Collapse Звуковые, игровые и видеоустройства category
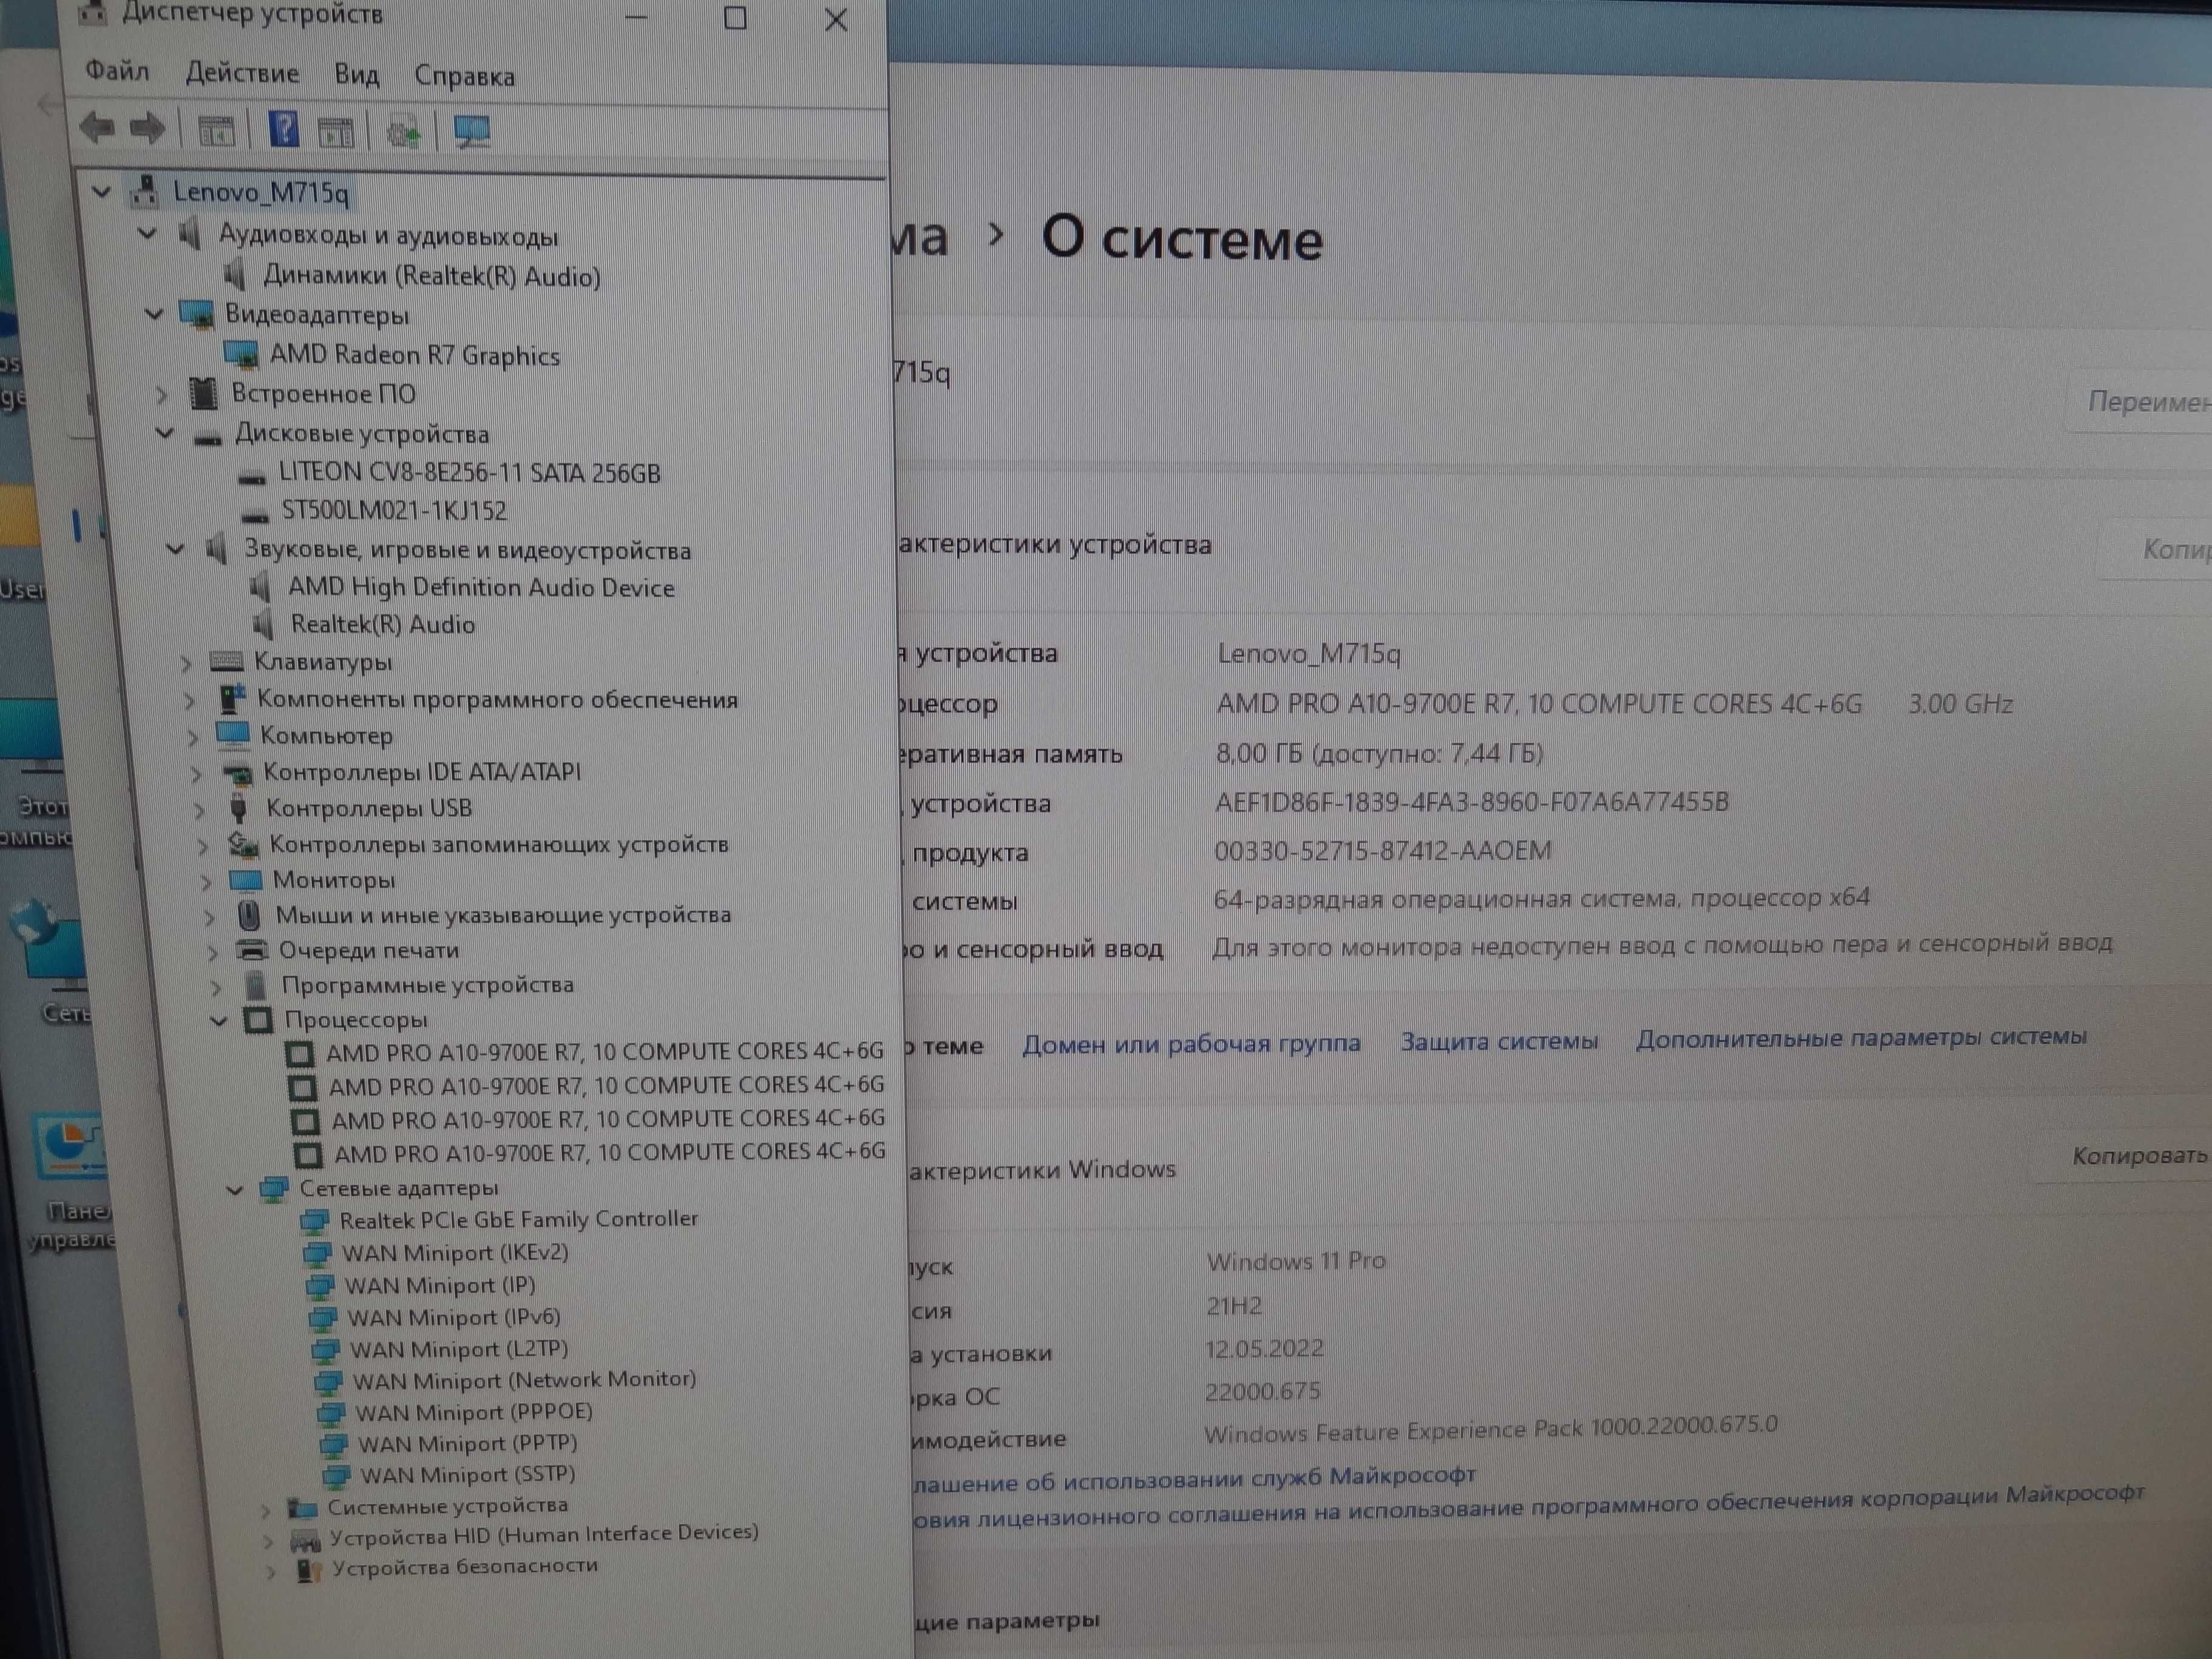 [x=175, y=549]
